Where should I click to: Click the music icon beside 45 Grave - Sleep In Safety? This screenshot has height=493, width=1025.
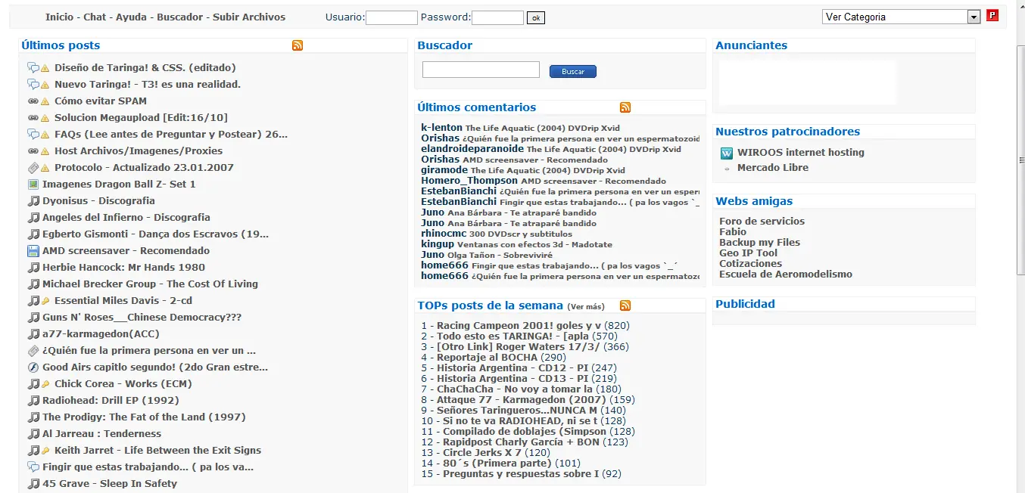click(x=33, y=484)
